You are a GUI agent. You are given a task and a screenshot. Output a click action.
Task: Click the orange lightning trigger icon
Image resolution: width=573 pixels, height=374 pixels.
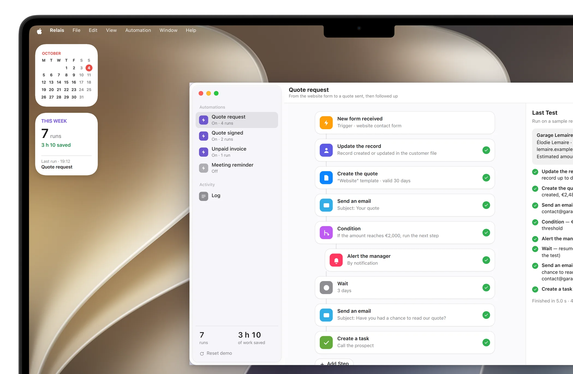pos(326,123)
